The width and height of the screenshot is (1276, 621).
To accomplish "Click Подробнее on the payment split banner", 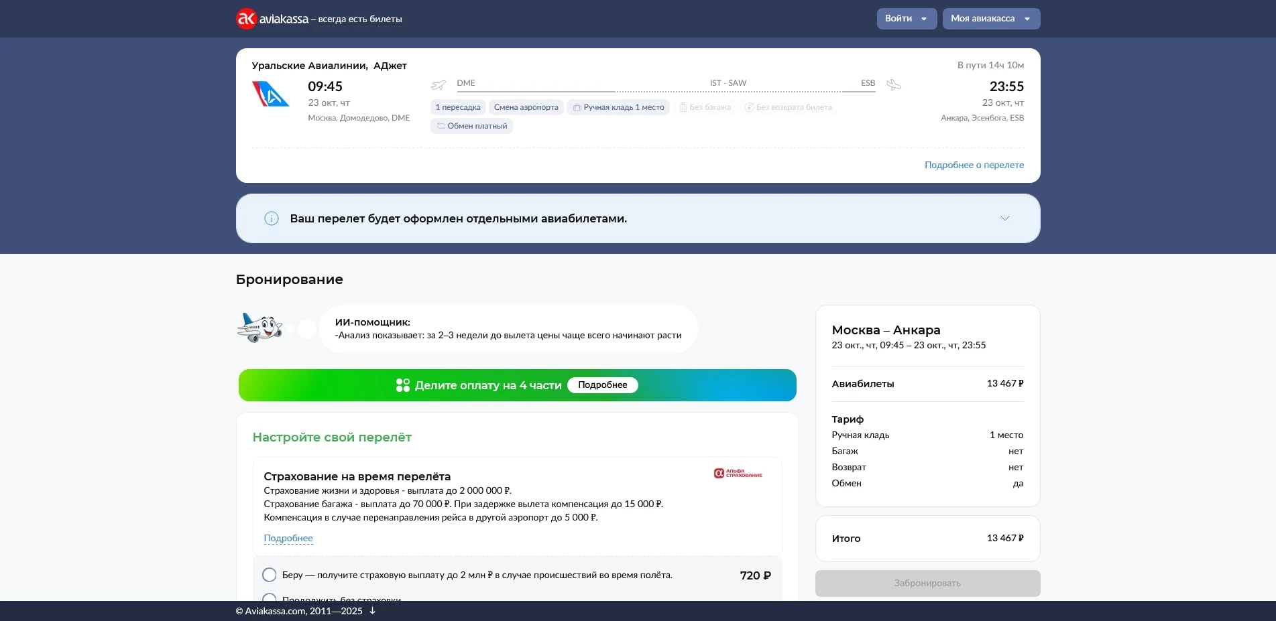I will click(602, 385).
